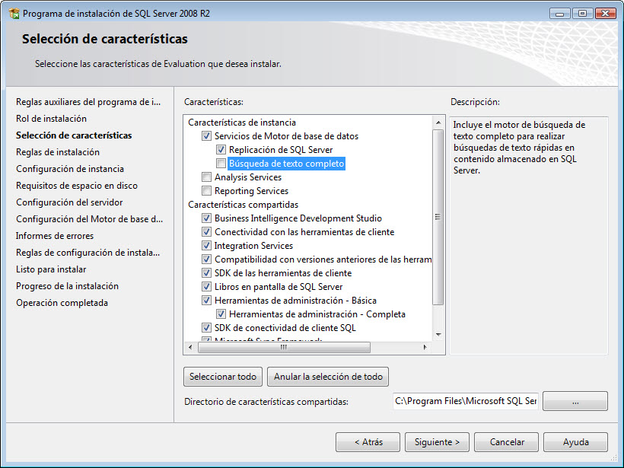Select step Informes de errores
Viewport: 624px width, 468px height.
click(x=55, y=236)
